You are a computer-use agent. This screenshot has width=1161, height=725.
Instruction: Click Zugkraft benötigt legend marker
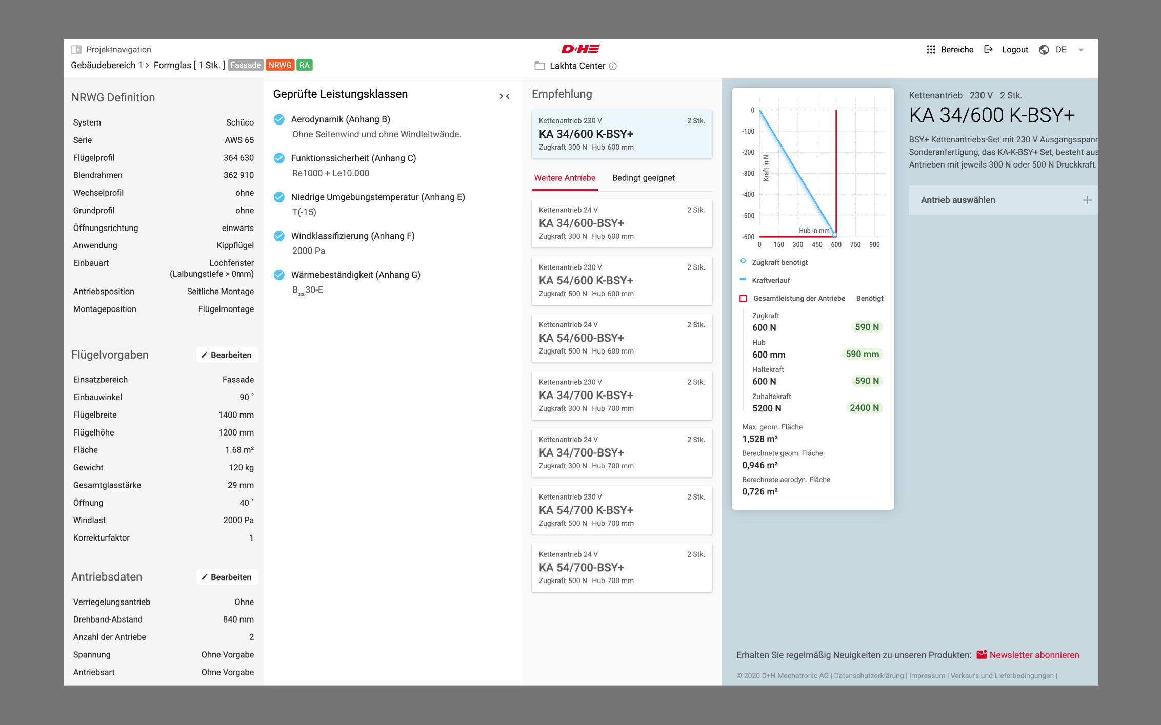(x=743, y=261)
